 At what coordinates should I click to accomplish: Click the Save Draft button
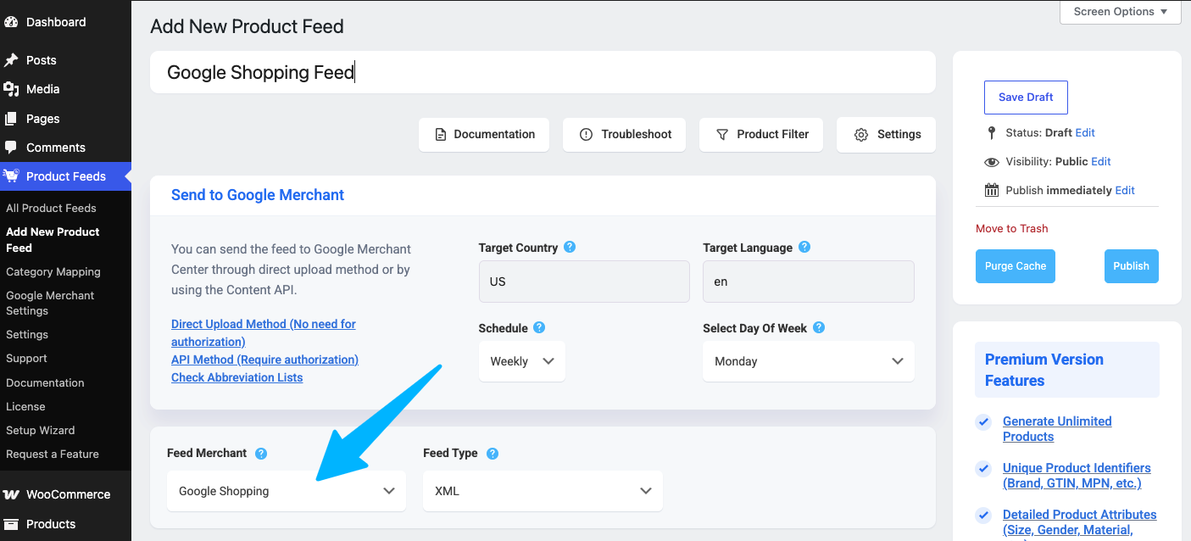tap(1026, 98)
